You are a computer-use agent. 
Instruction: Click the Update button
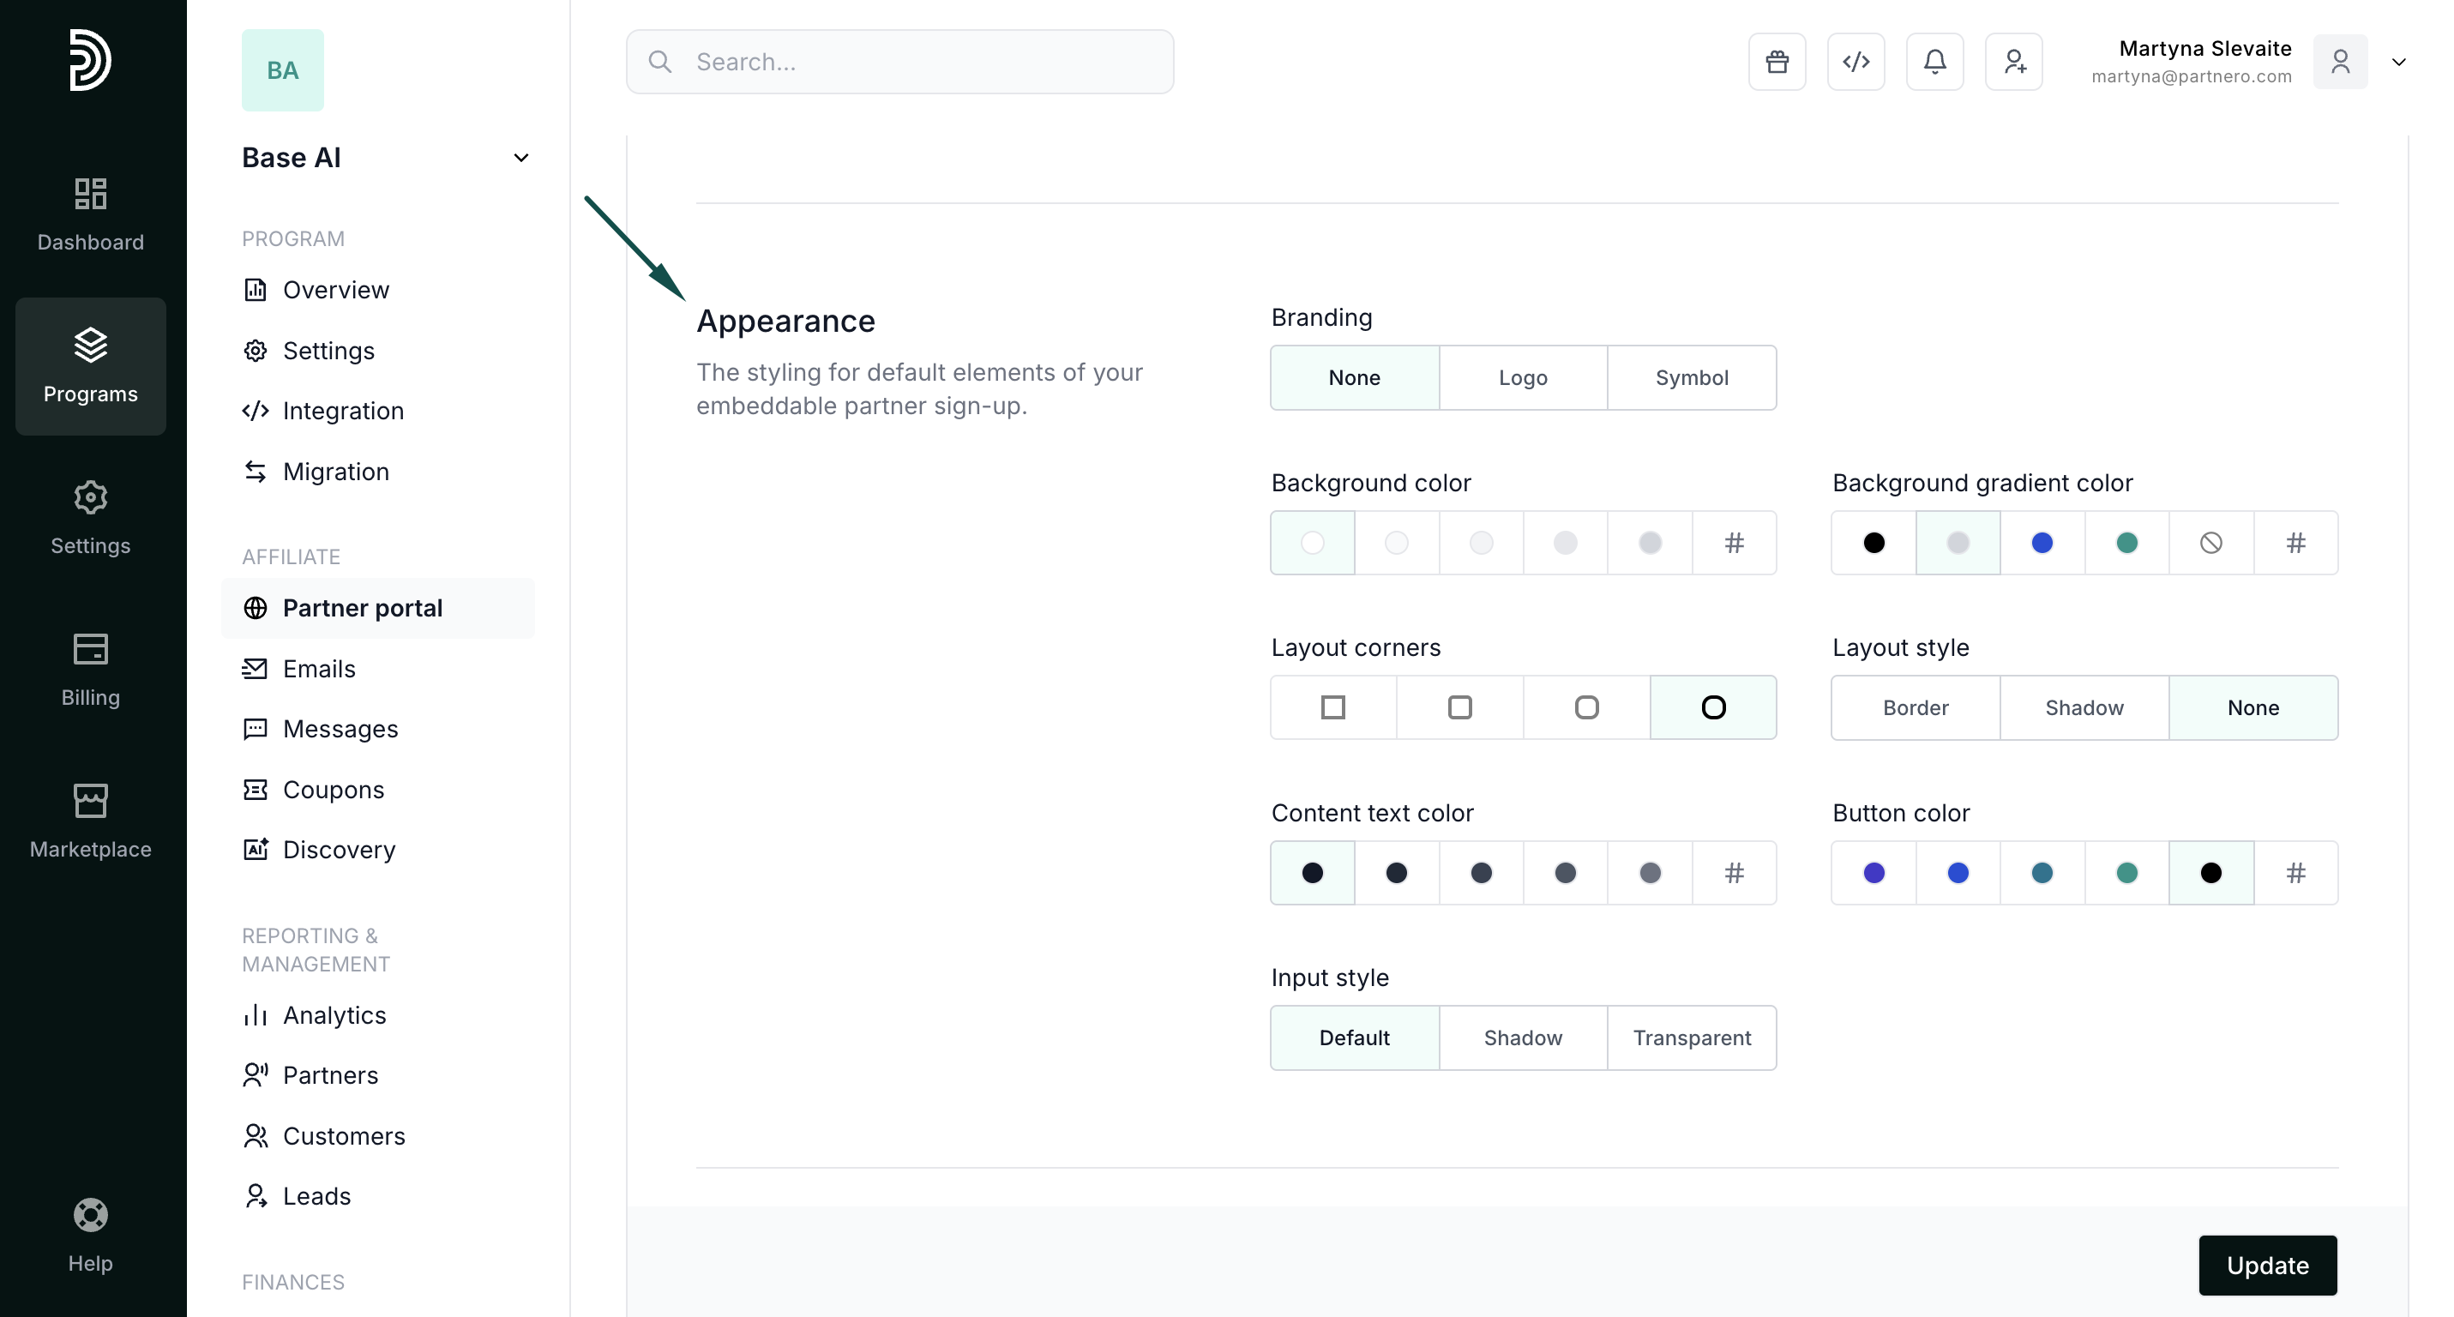pos(2266,1265)
